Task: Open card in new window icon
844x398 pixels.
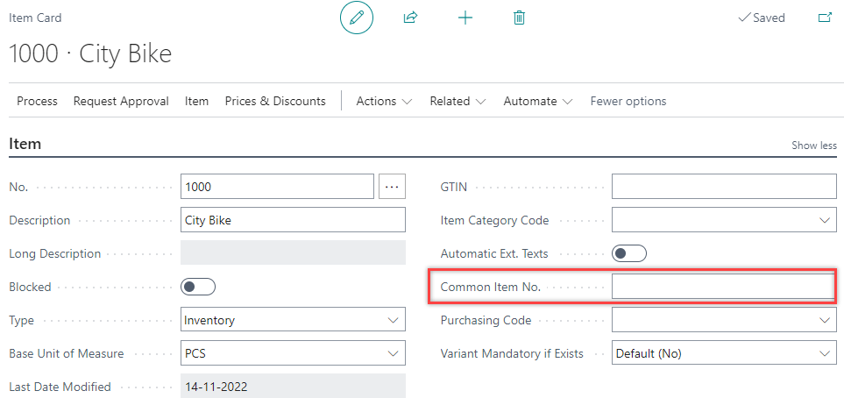Action: [824, 18]
